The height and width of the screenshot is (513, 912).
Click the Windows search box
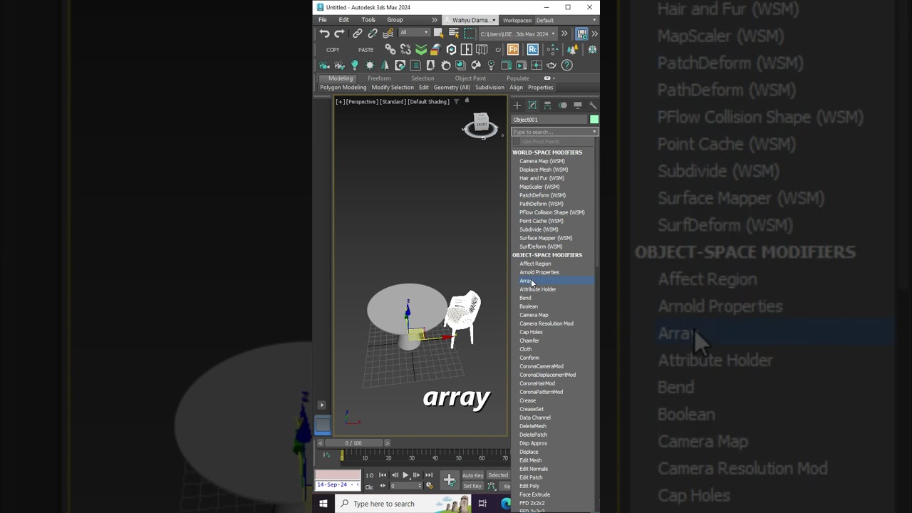pyautogui.click(x=405, y=504)
